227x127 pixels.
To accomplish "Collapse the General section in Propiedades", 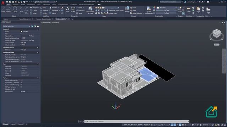I will click(x=38, y=29).
